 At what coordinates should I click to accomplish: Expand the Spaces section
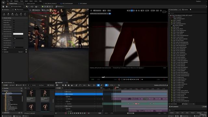(3, 50)
